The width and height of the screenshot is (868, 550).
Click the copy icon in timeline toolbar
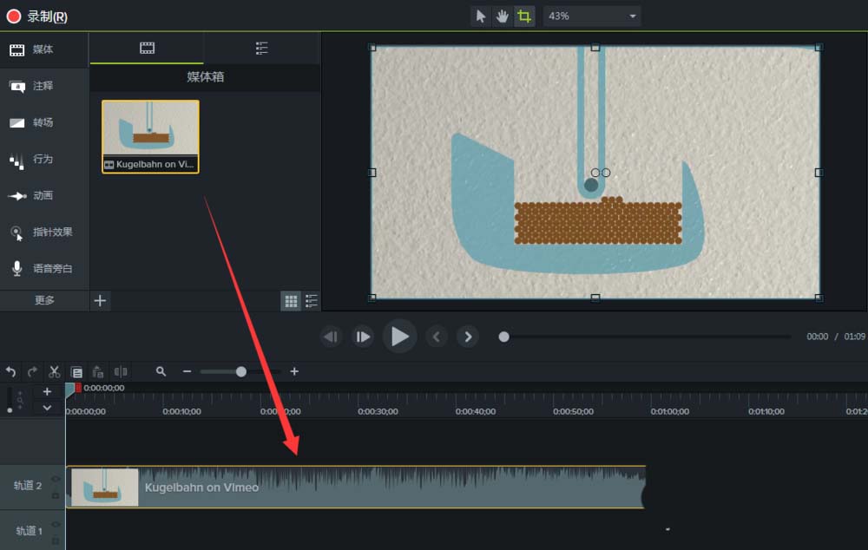[76, 371]
